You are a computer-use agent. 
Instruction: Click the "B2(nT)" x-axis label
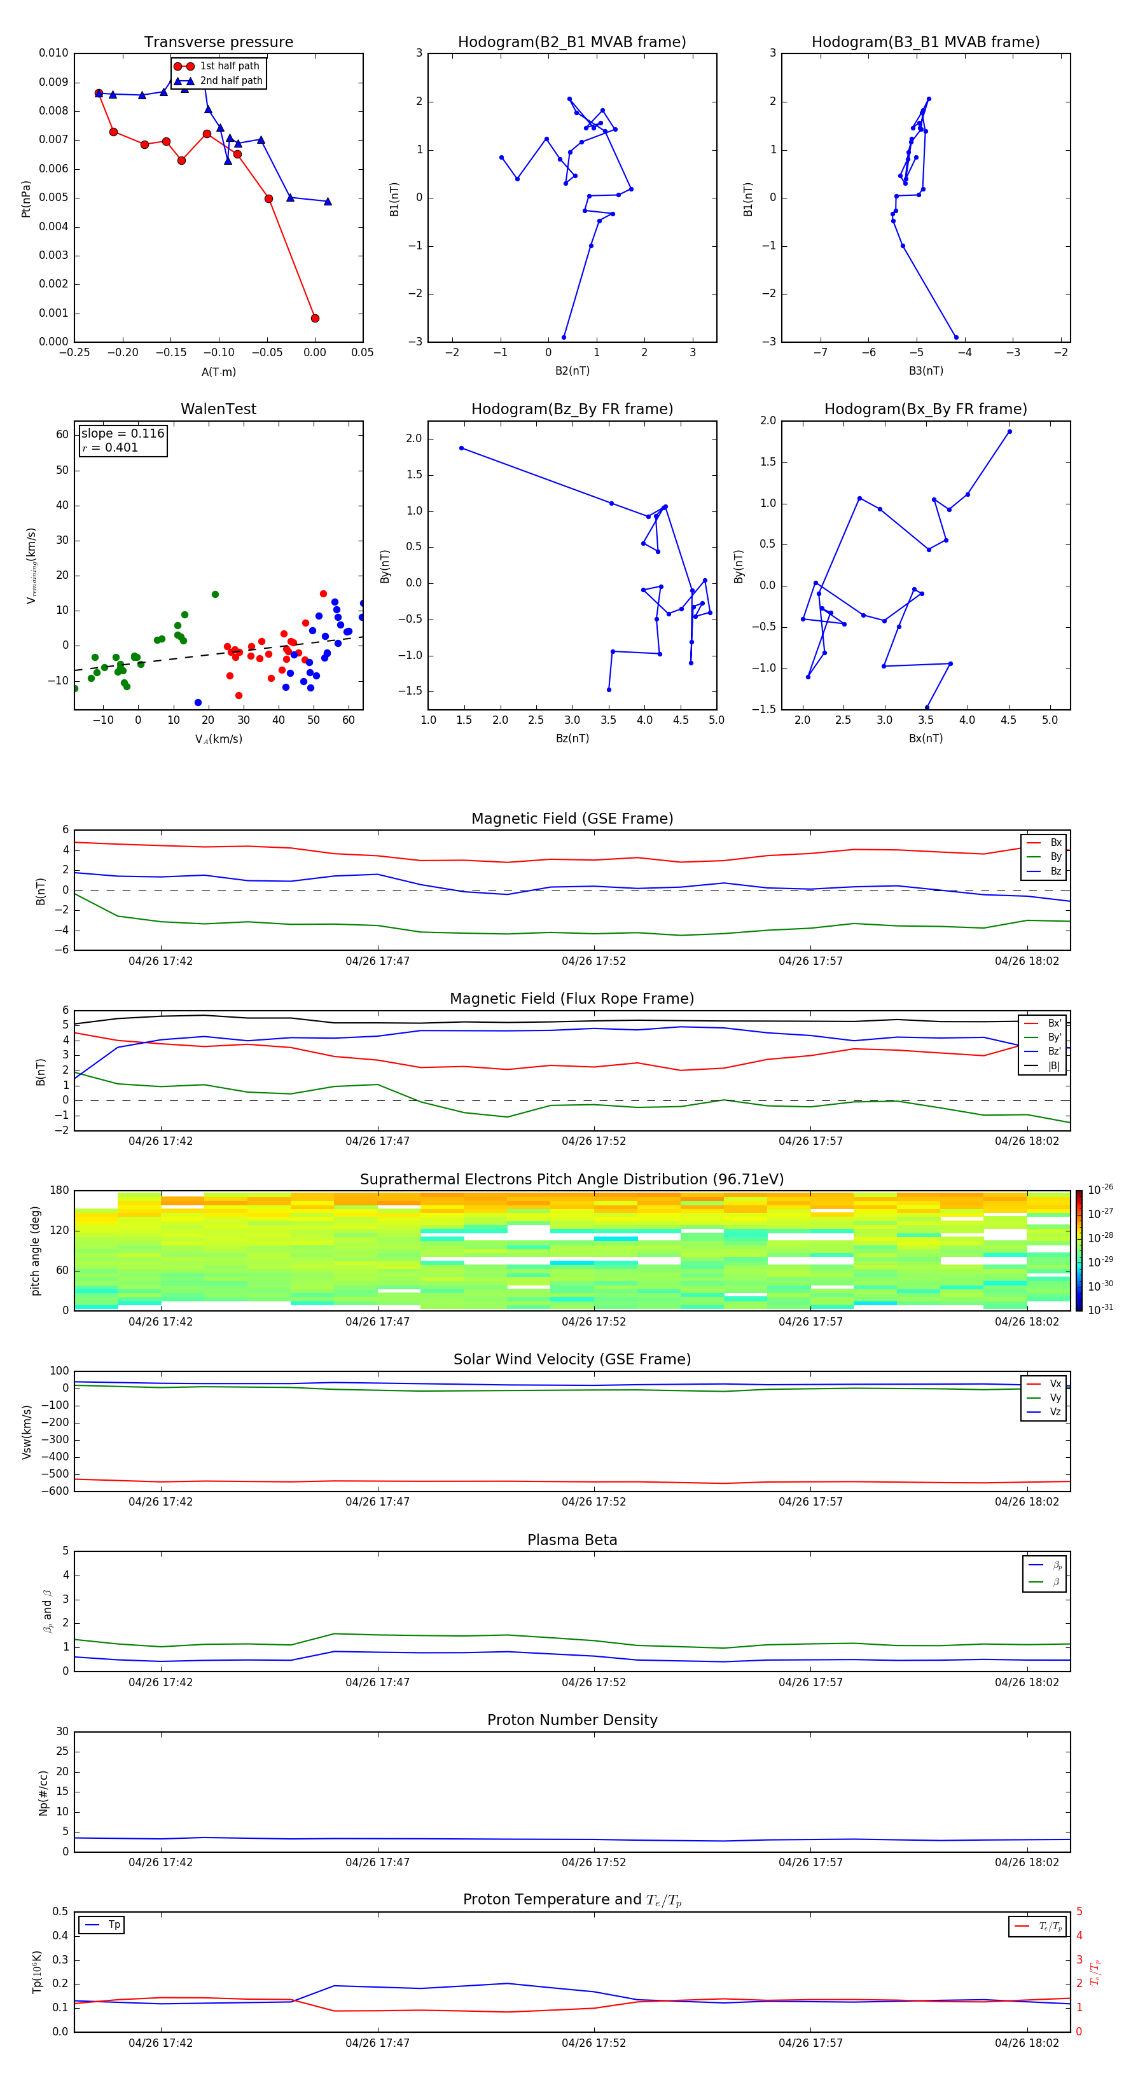572,371
